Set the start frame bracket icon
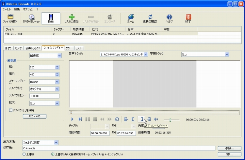This screenshot has height=160, width=245. [133, 120]
